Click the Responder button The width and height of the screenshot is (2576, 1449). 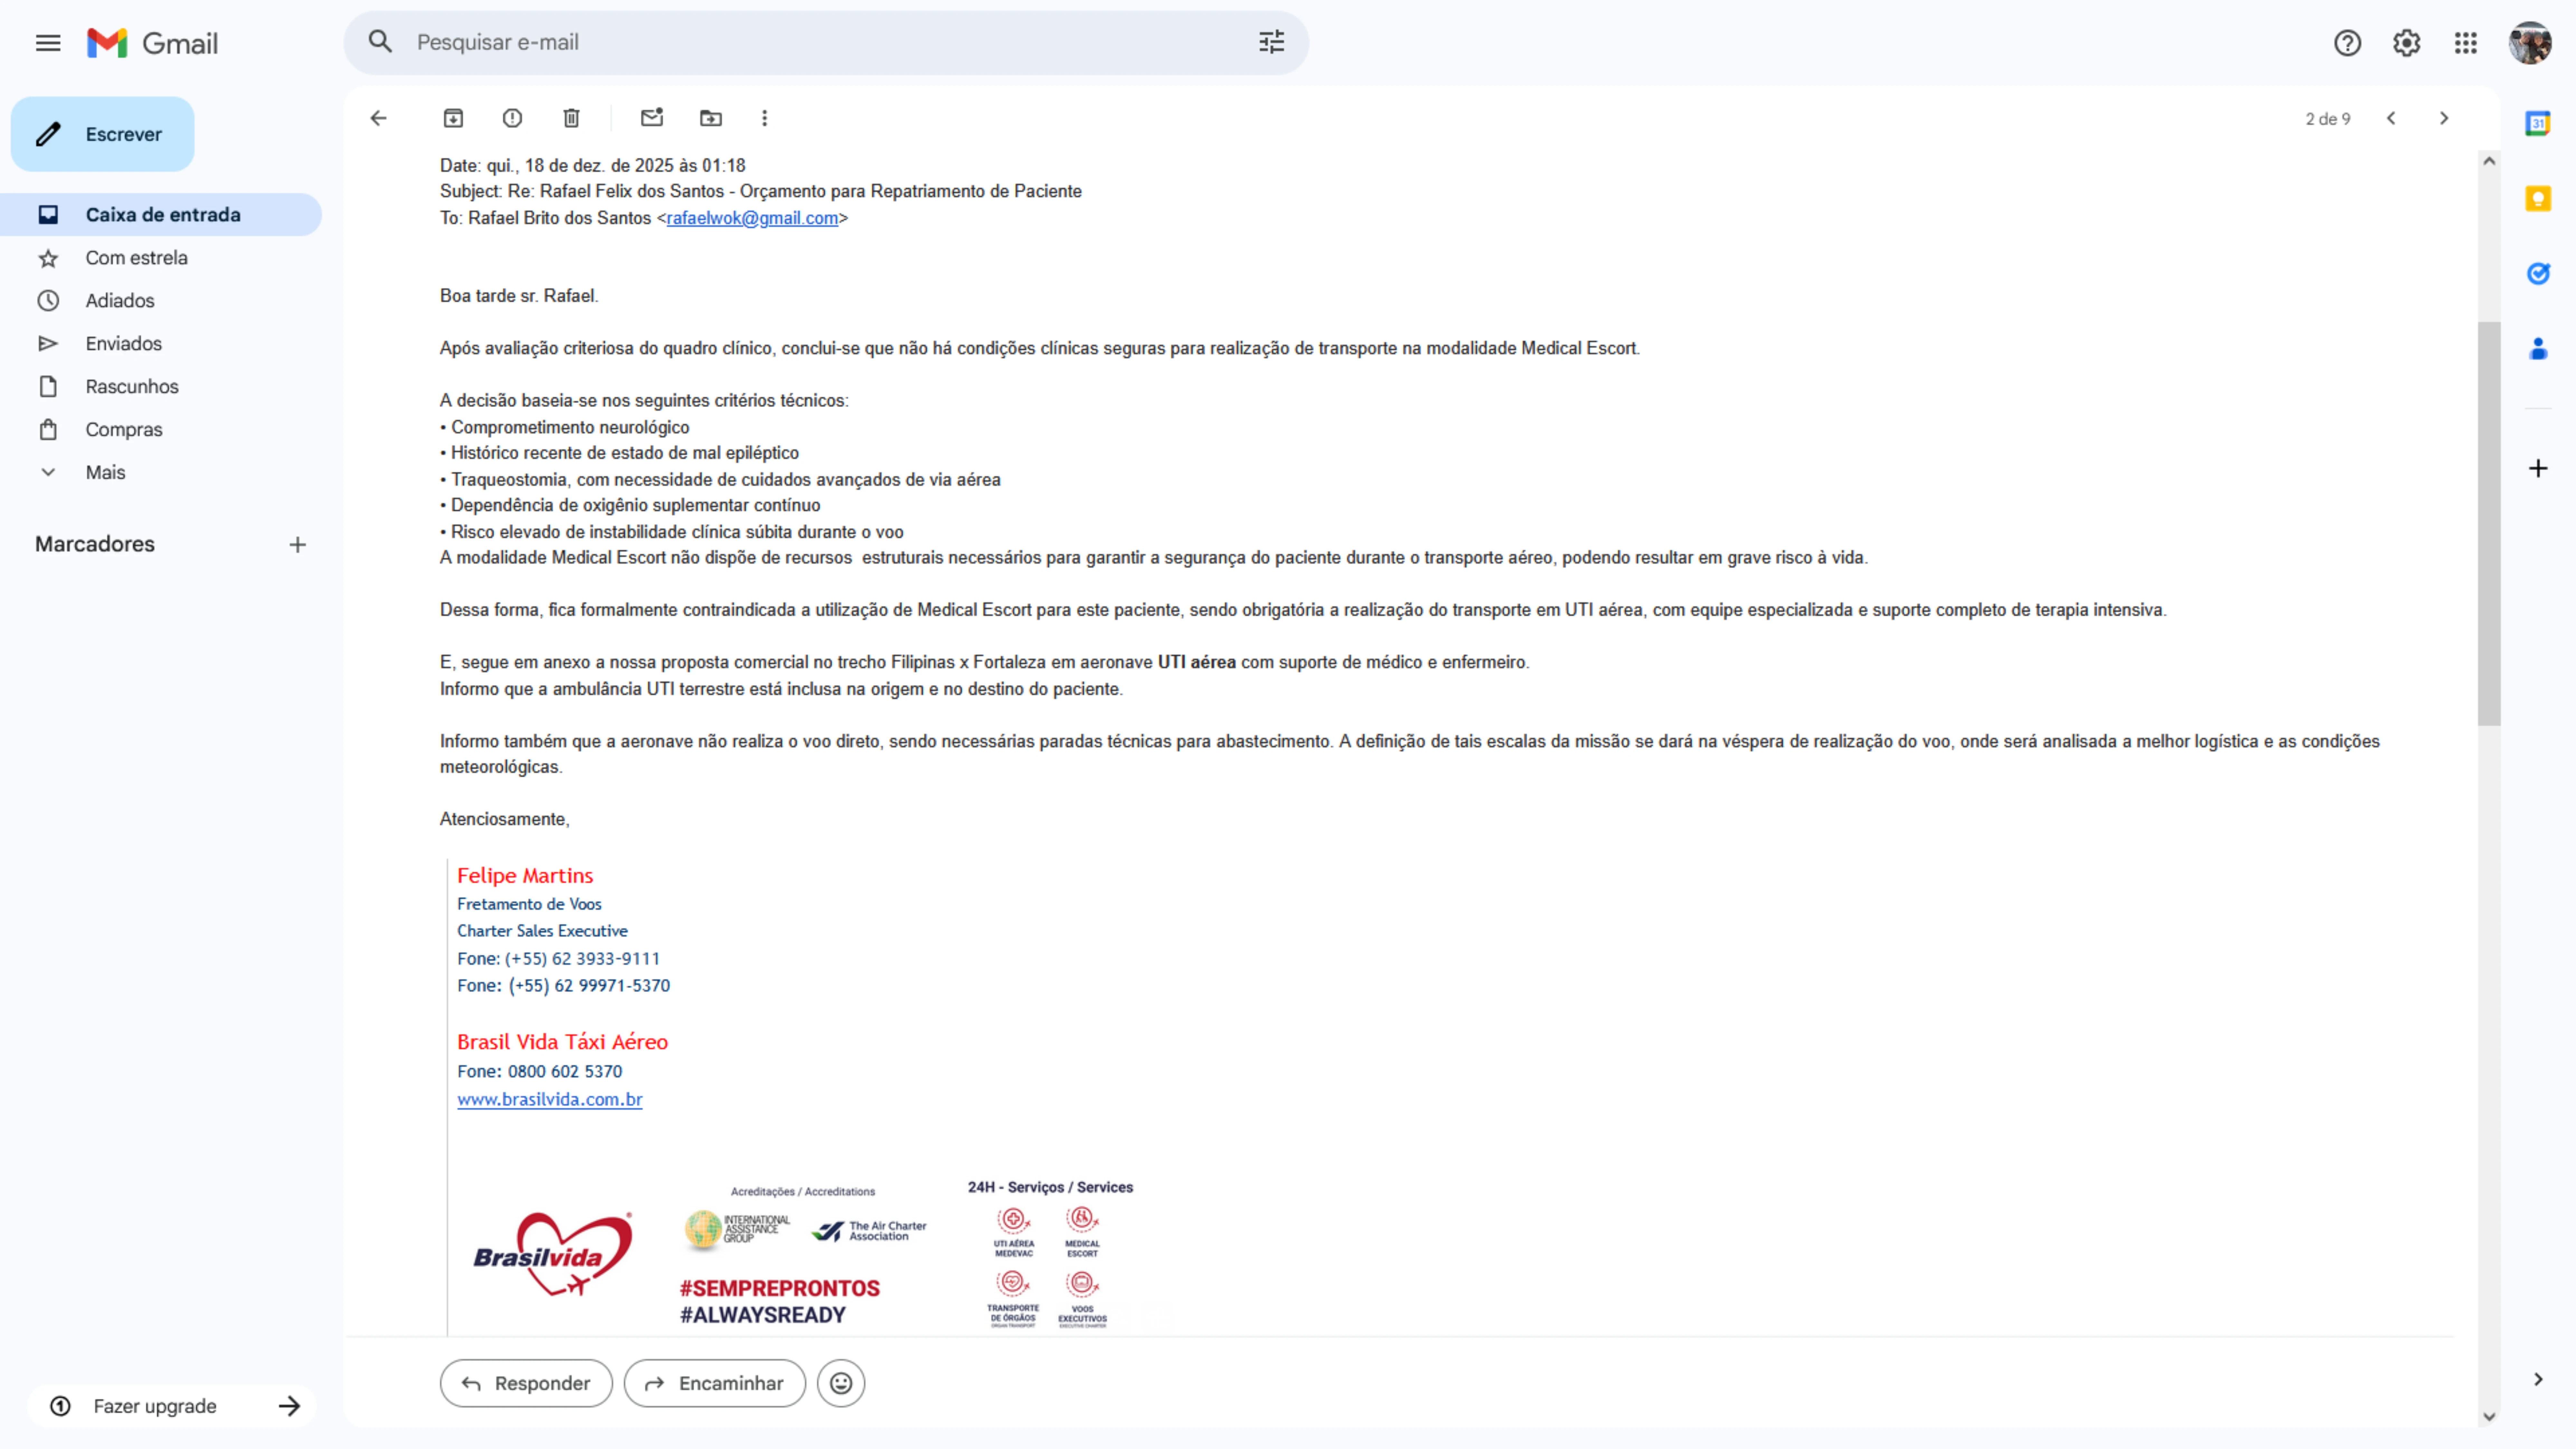pyautogui.click(x=526, y=1383)
